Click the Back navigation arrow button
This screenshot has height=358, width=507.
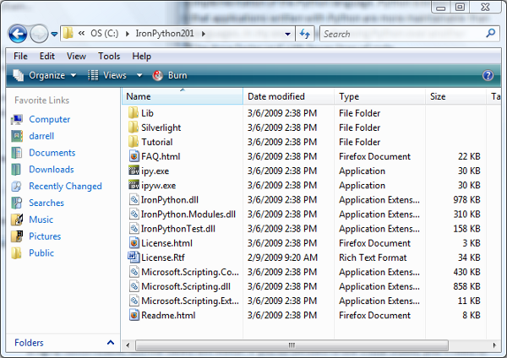pyautogui.click(x=18, y=33)
